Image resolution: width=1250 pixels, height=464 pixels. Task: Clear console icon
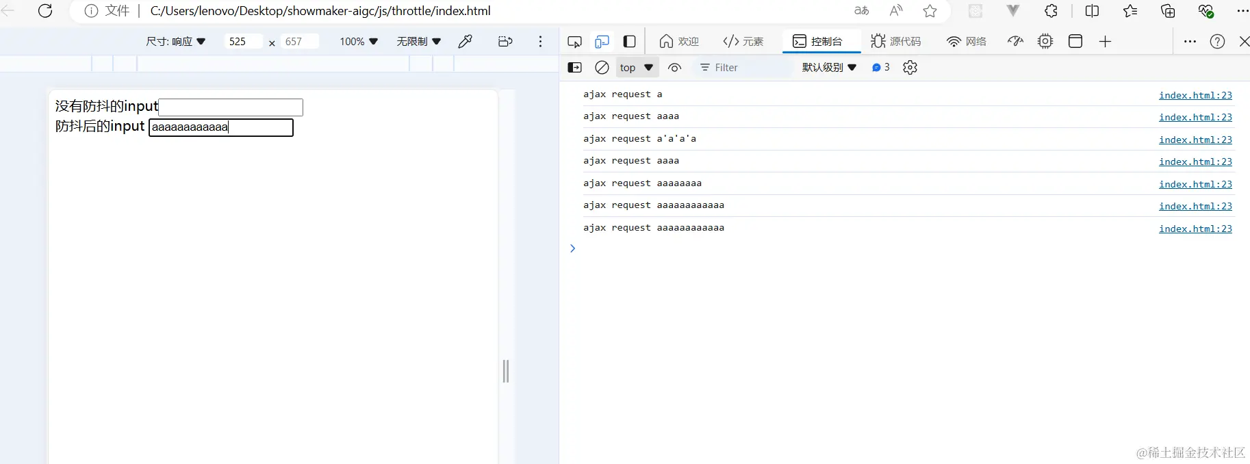[602, 67]
